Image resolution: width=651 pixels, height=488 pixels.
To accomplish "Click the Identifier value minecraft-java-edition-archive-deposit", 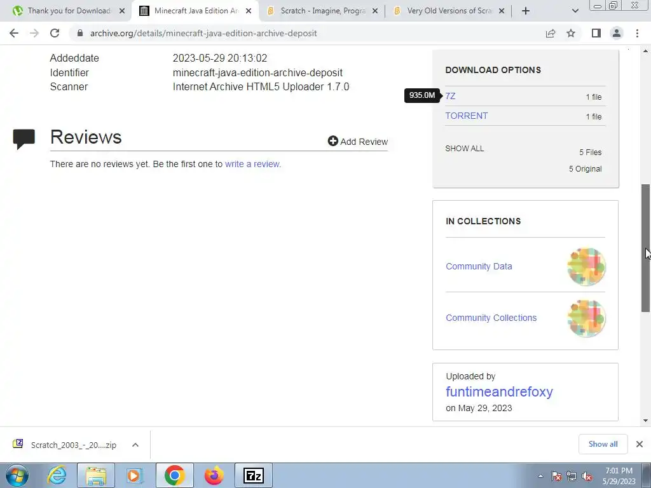I will [257, 72].
